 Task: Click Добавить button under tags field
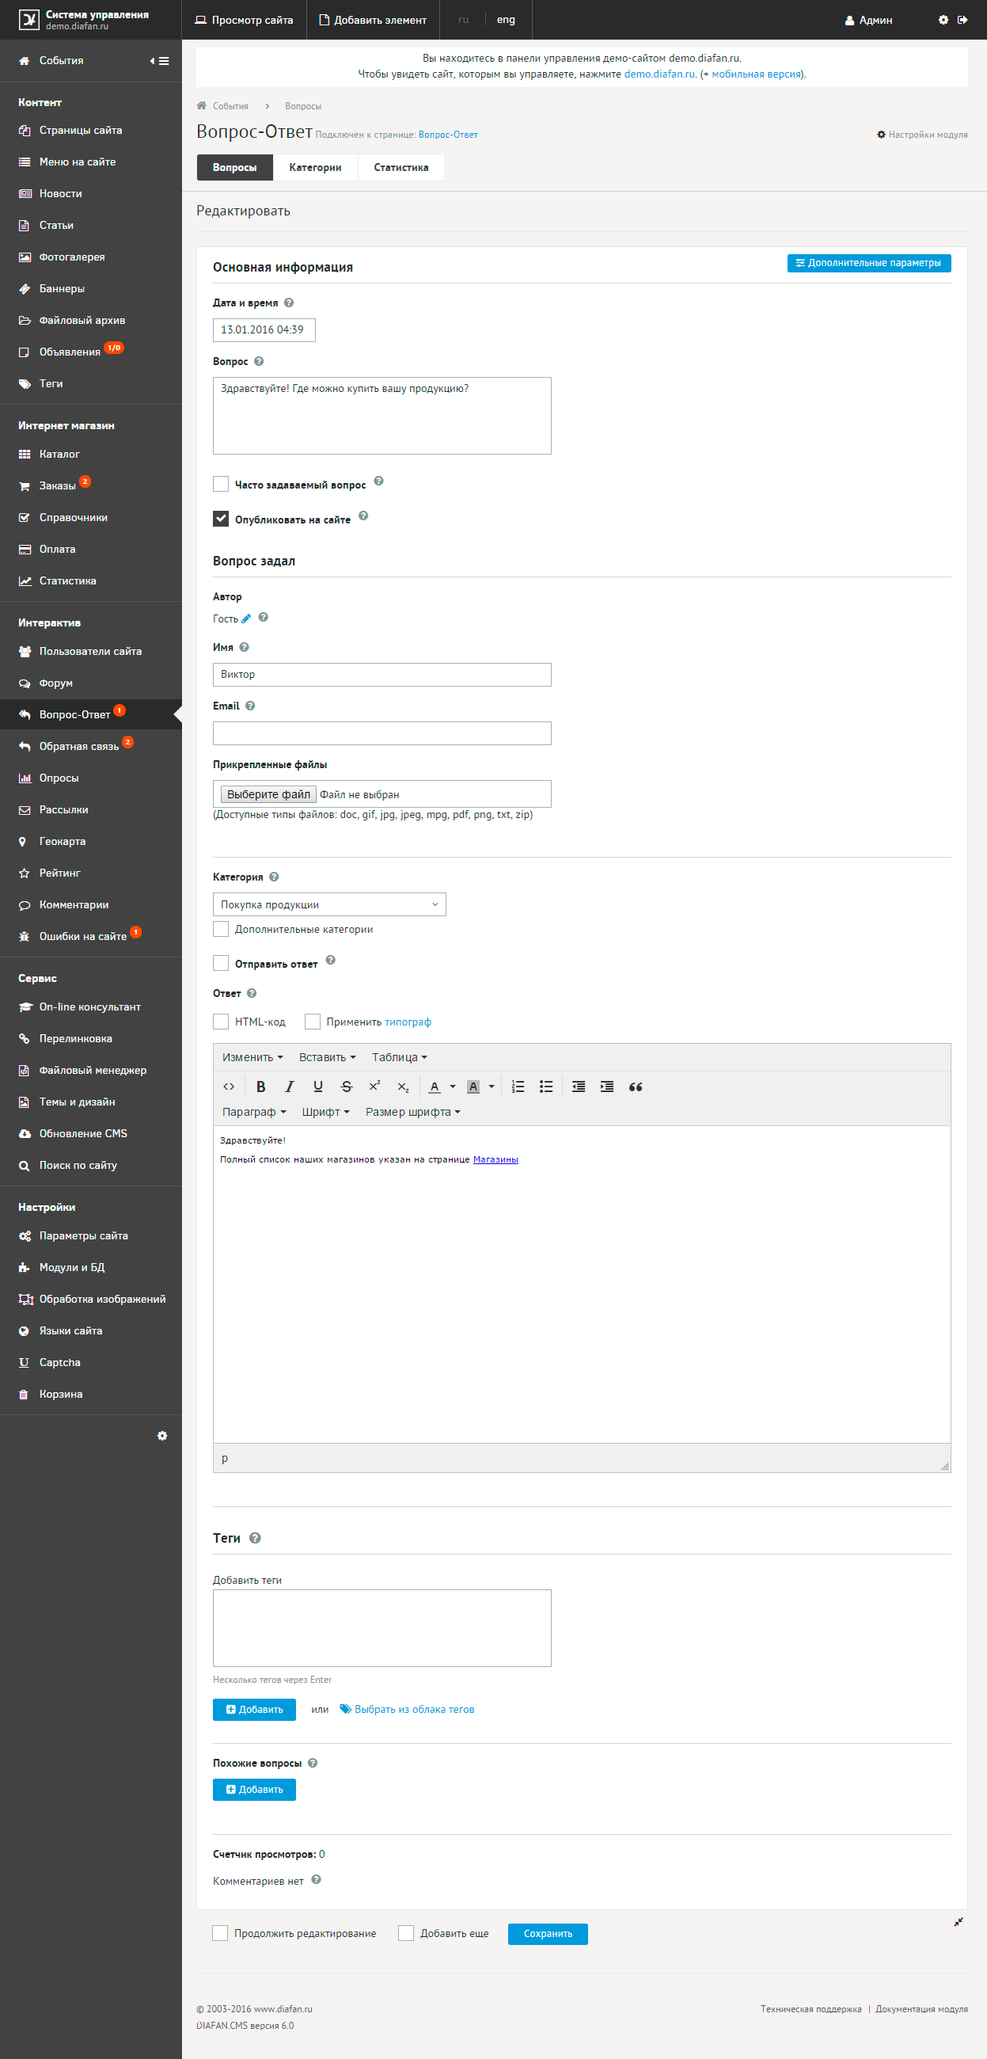pyautogui.click(x=254, y=1709)
